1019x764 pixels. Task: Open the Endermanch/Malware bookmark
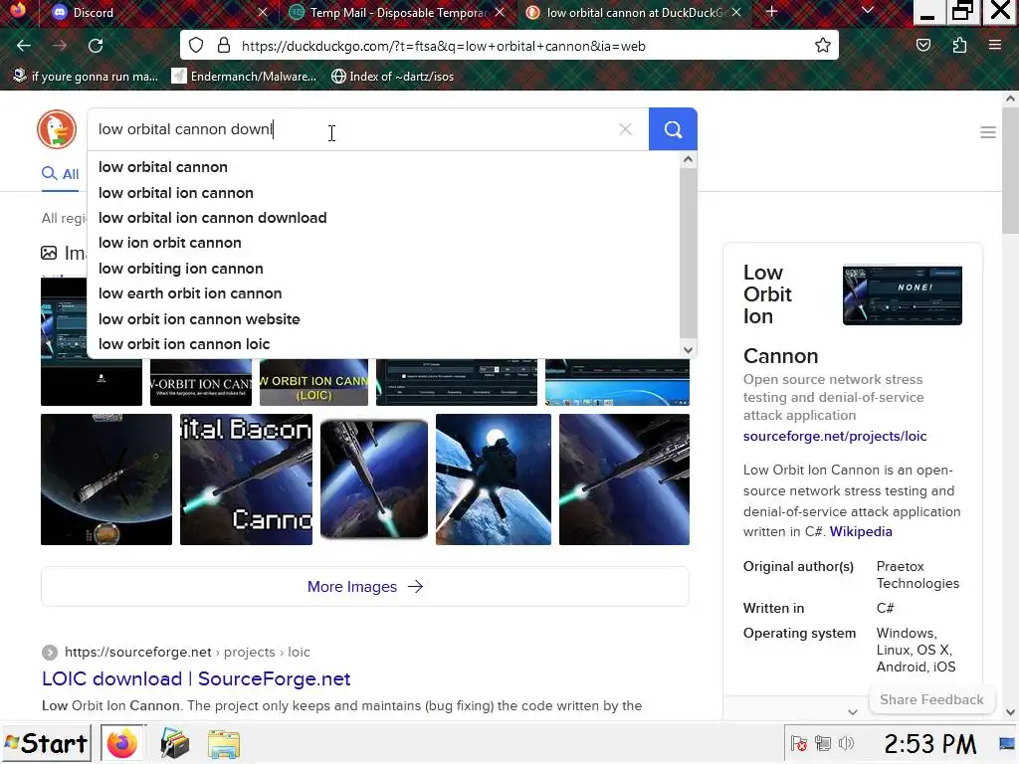[244, 77]
